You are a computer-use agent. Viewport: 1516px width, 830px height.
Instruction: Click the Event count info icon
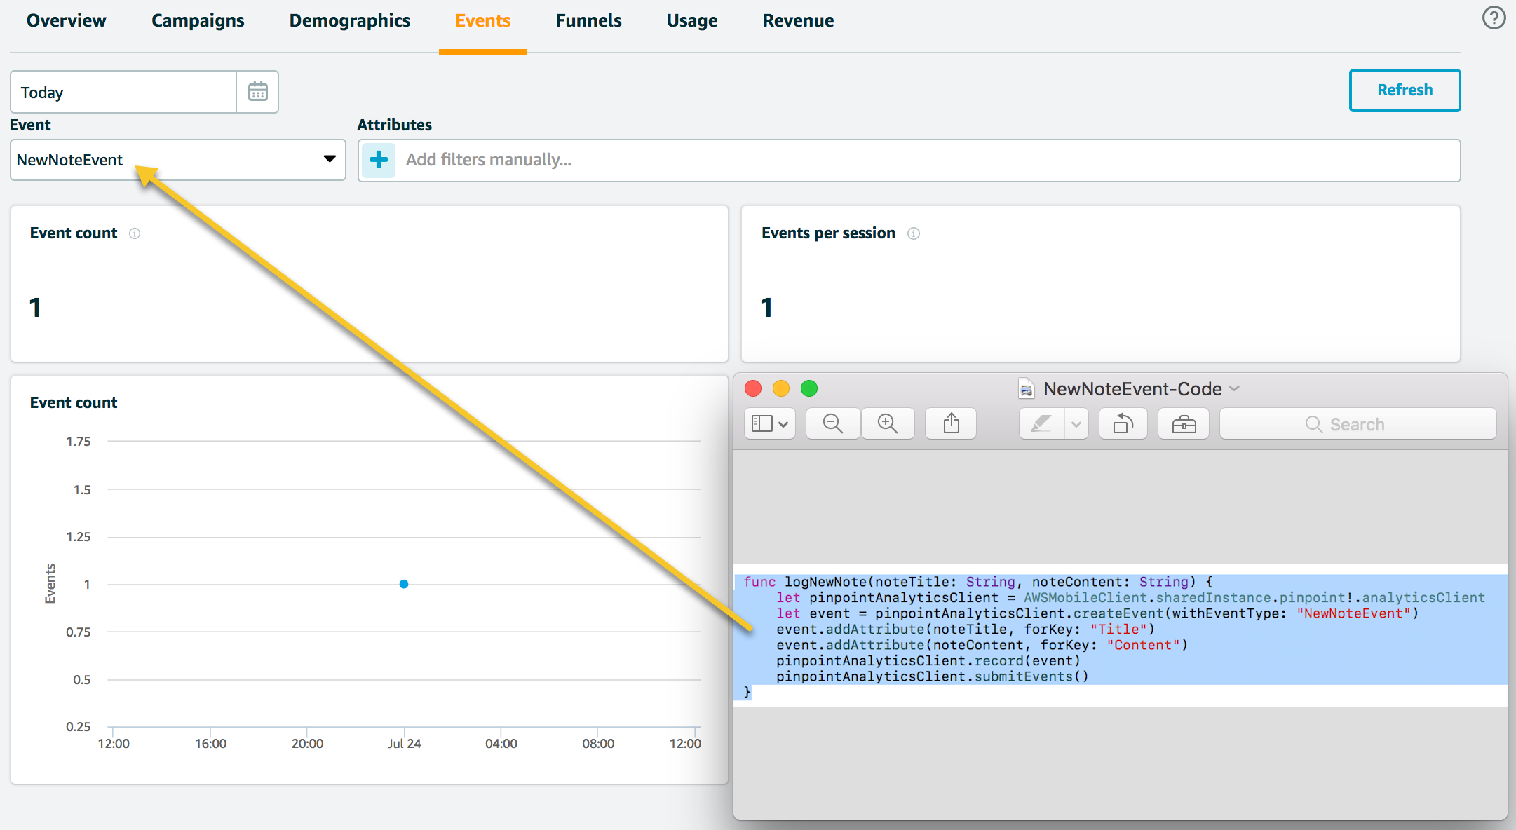point(135,233)
